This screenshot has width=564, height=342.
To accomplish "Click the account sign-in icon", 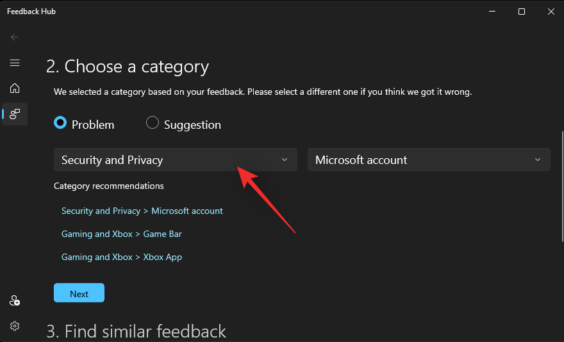I will point(15,300).
